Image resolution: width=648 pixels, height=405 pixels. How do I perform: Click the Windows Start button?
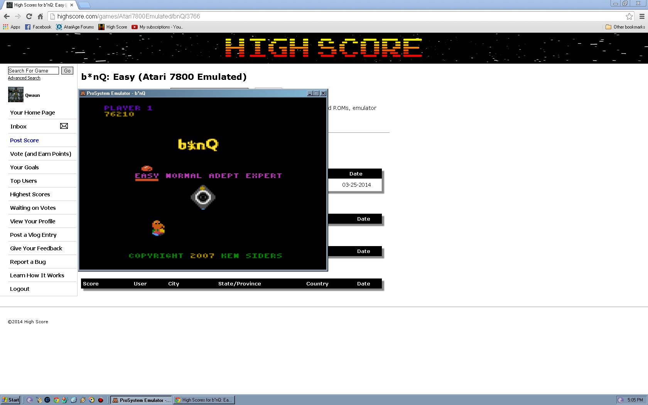coord(10,400)
